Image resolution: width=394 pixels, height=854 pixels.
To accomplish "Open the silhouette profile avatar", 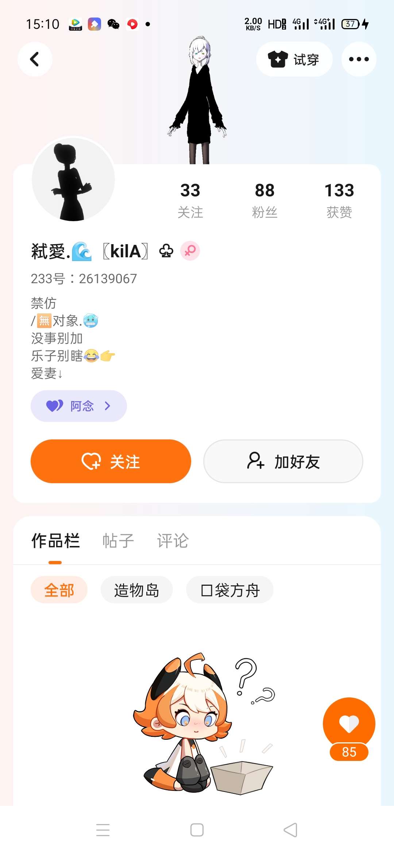I will tap(73, 179).
